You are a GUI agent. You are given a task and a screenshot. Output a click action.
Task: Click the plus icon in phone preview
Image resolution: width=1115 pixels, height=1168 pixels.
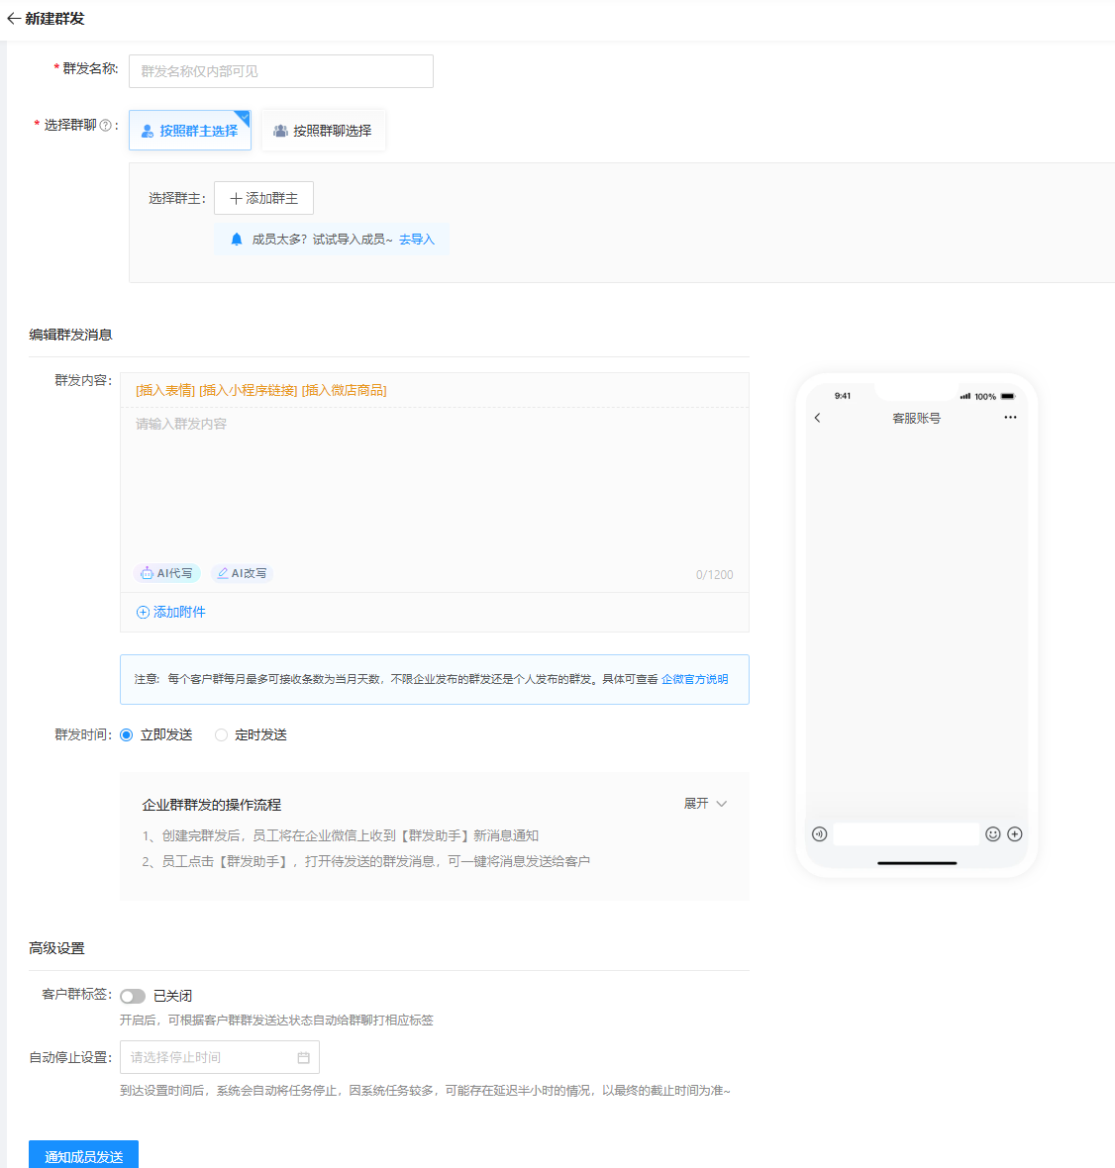click(x=1015, y=834)
